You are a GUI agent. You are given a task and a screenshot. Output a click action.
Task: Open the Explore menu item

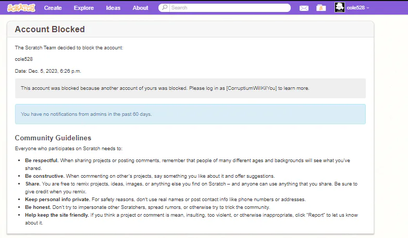(x=84, y=8)
